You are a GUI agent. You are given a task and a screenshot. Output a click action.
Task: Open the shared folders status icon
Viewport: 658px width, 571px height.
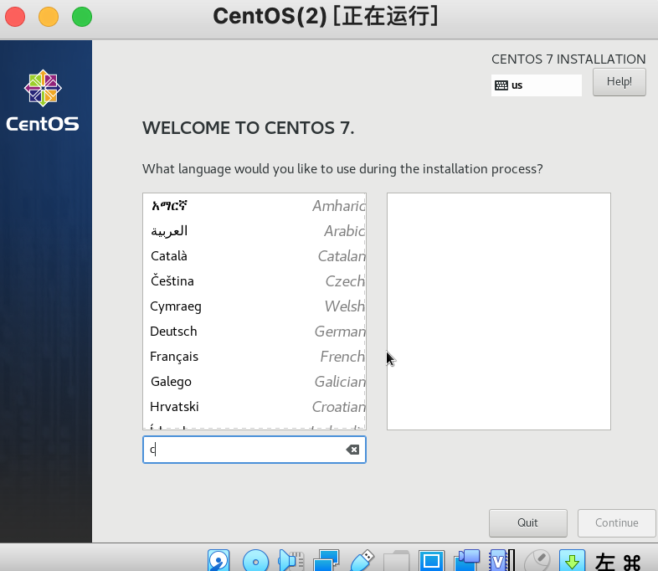pyautogui.click(x=396, y=561)
